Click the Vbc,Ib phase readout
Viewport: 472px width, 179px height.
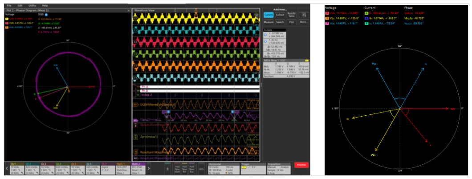click(x=415, y=17)
